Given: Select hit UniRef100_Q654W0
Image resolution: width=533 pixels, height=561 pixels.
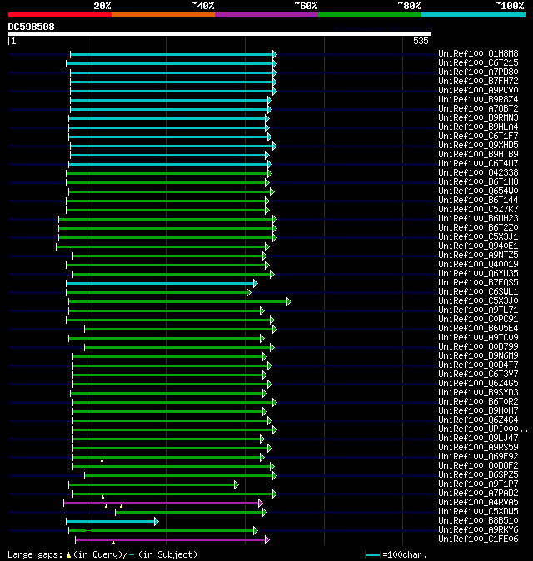Looking at the screenshot, I should (x=478, y=191).
